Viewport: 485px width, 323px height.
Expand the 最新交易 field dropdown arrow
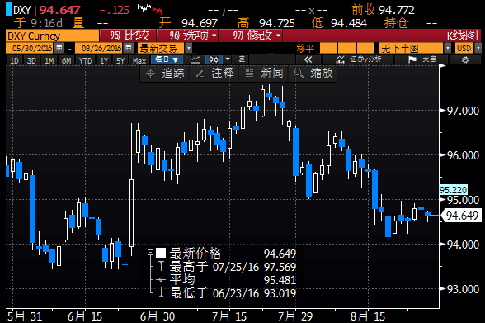[x=188, y=48]
